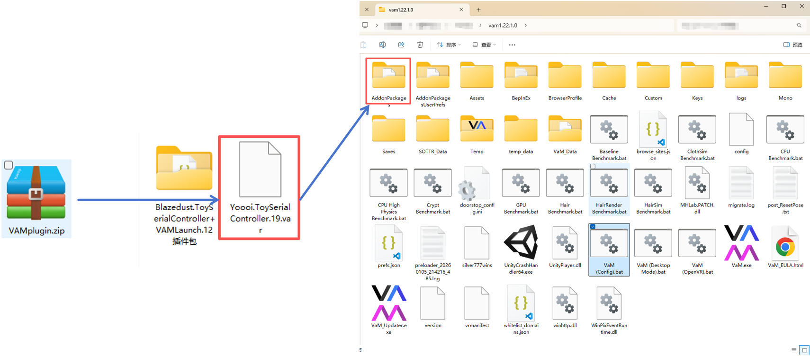Click the paste toolbar icon
Viewport: 810px width, 357px height.
[x=363, y=45]
